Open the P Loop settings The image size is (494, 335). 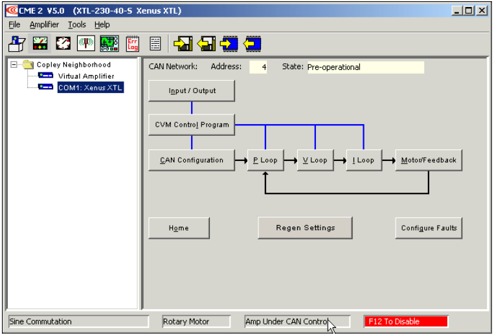pyautogui.click(x=265, y=160)
